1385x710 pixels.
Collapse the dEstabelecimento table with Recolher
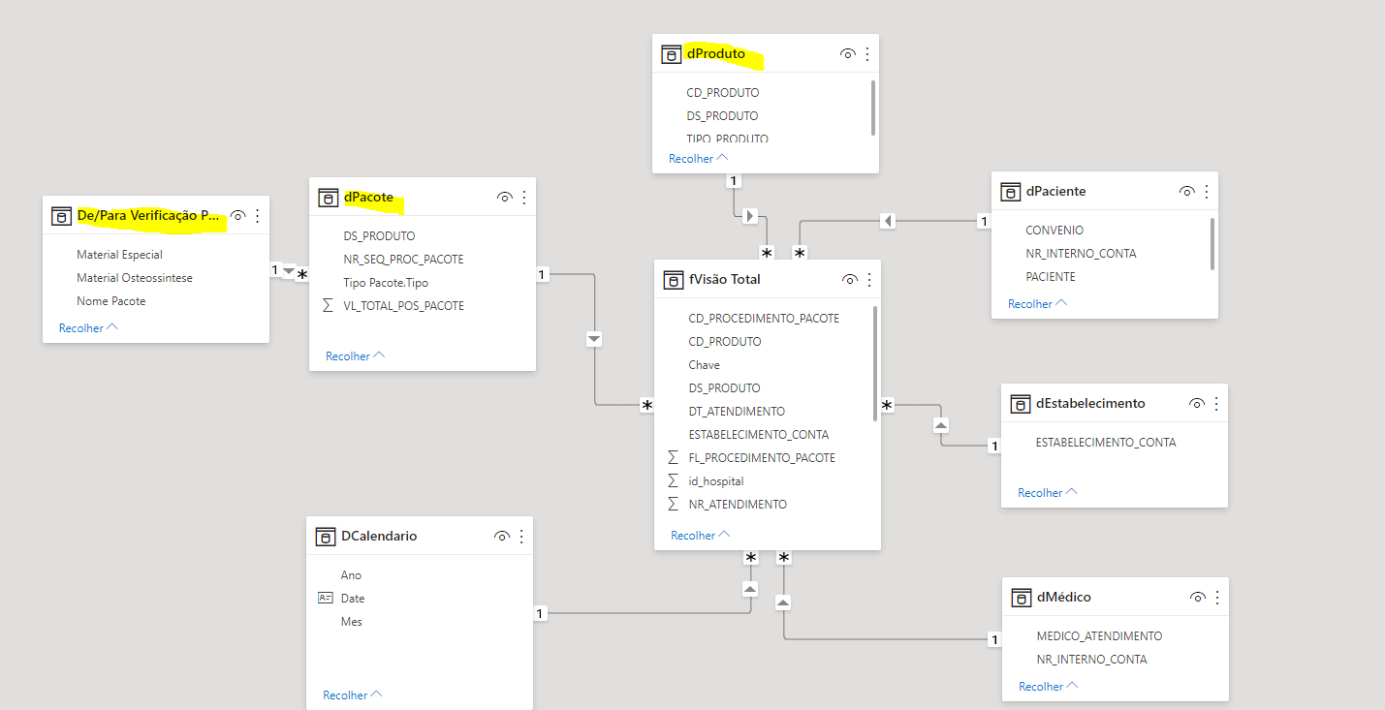coord(1047,493)
